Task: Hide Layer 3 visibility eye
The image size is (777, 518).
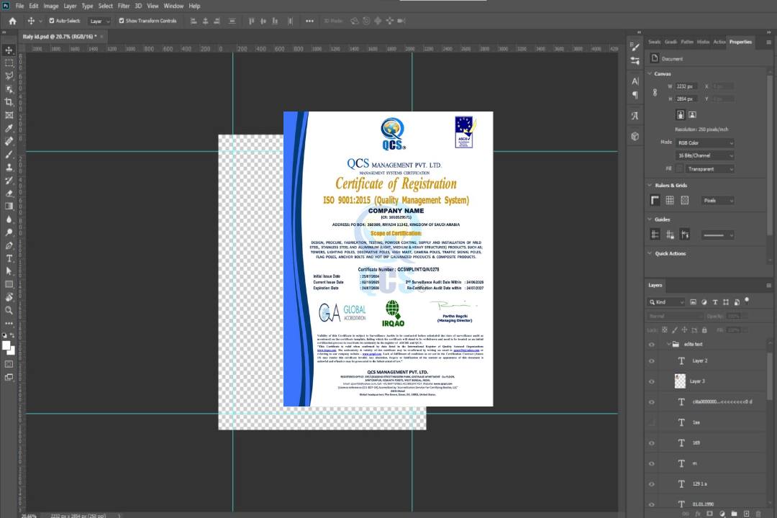Action: coord(652,382)
